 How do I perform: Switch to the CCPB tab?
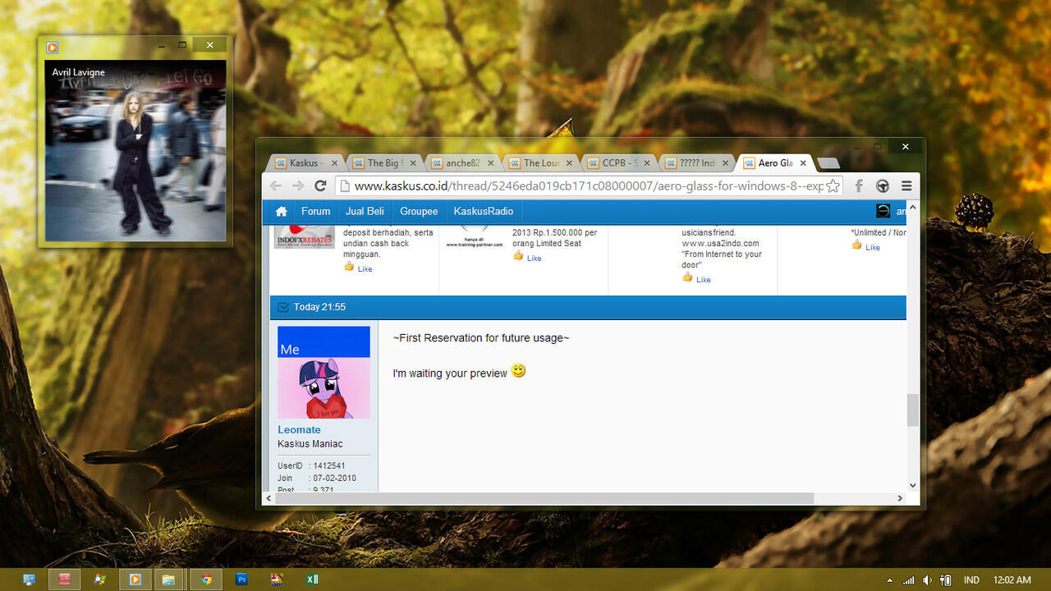[619, 163]
